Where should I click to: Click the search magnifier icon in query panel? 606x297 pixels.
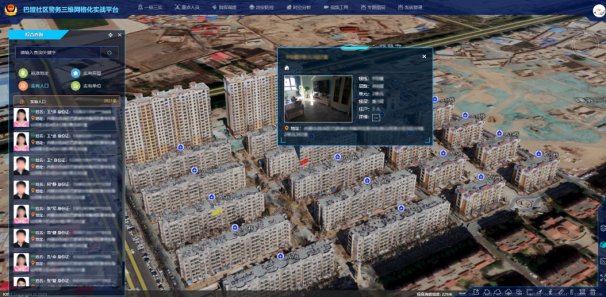coord(109,52)
